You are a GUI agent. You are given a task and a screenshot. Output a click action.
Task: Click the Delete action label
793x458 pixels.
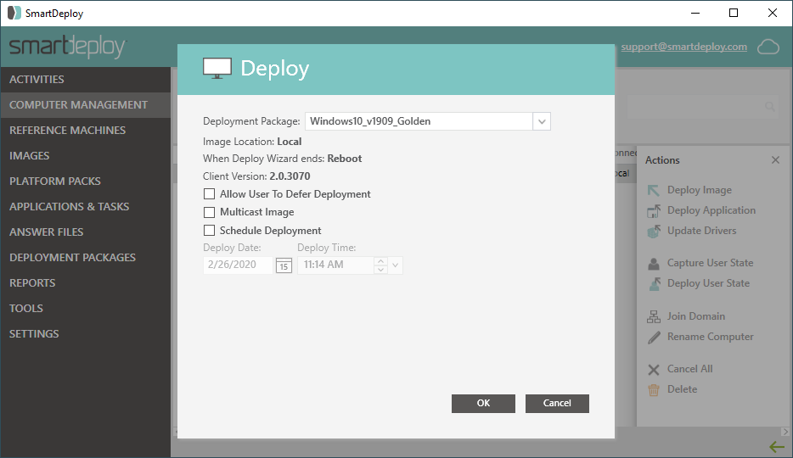(x=683, y=389)
